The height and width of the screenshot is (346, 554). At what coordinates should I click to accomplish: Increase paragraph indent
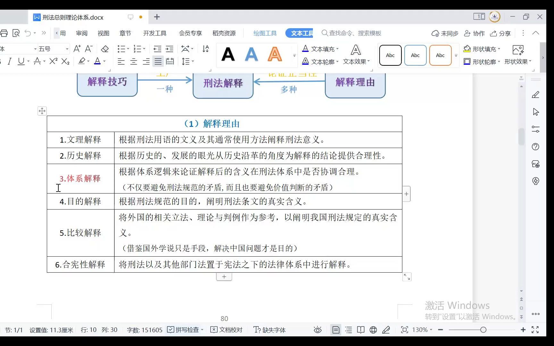[x=169, y=49]
